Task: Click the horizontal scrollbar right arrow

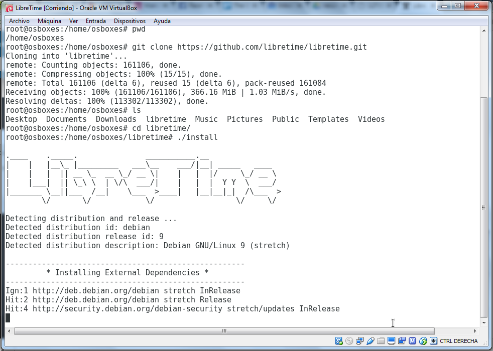Action: [x=475, y=331]
